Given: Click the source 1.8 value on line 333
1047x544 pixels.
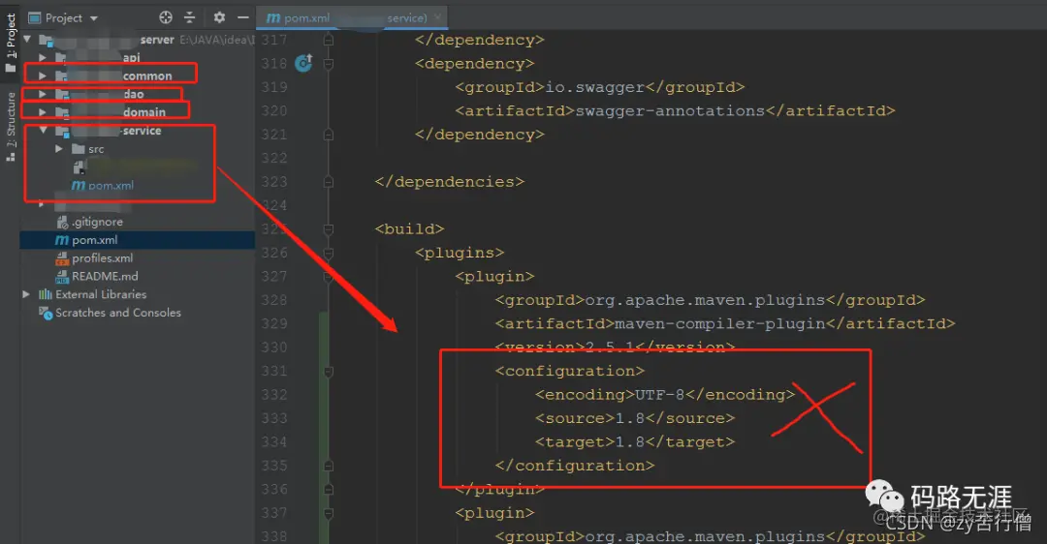Looking at the screenshot, I should (x=630, y=419).
